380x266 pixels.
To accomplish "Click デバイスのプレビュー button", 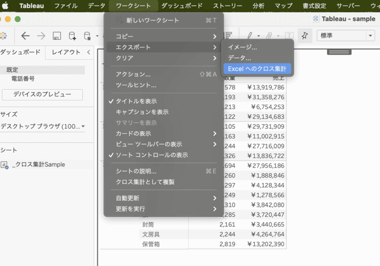I will point(42,94).
